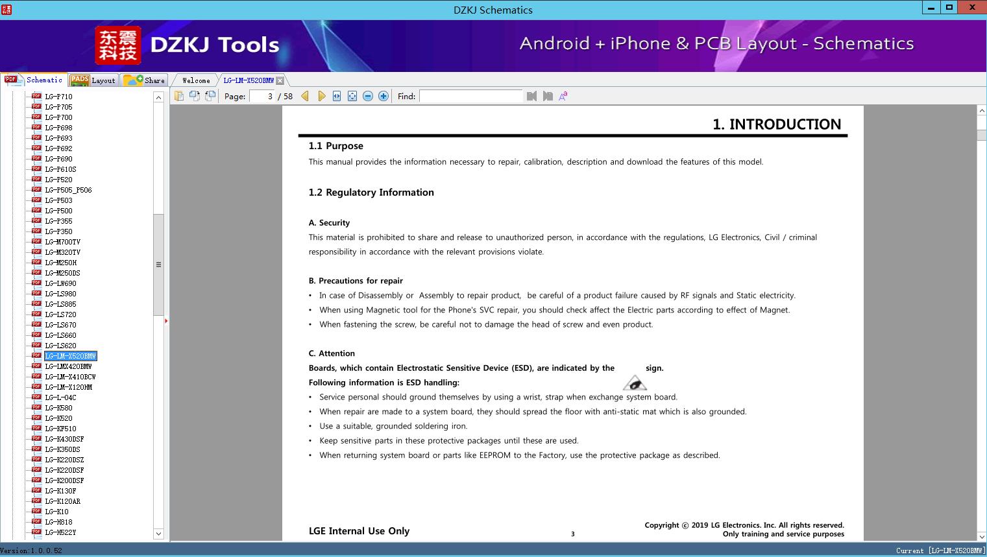Click PDF icon beside LG-K200DSF
The image size is (987, 557).
(36, 480)
